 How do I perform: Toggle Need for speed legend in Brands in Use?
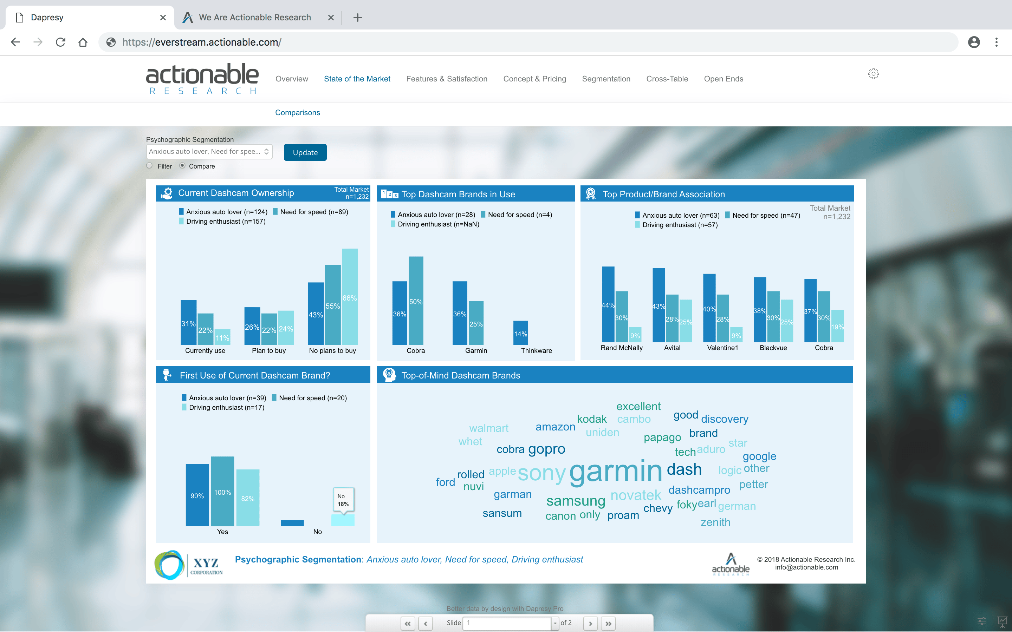pos(516,215)
